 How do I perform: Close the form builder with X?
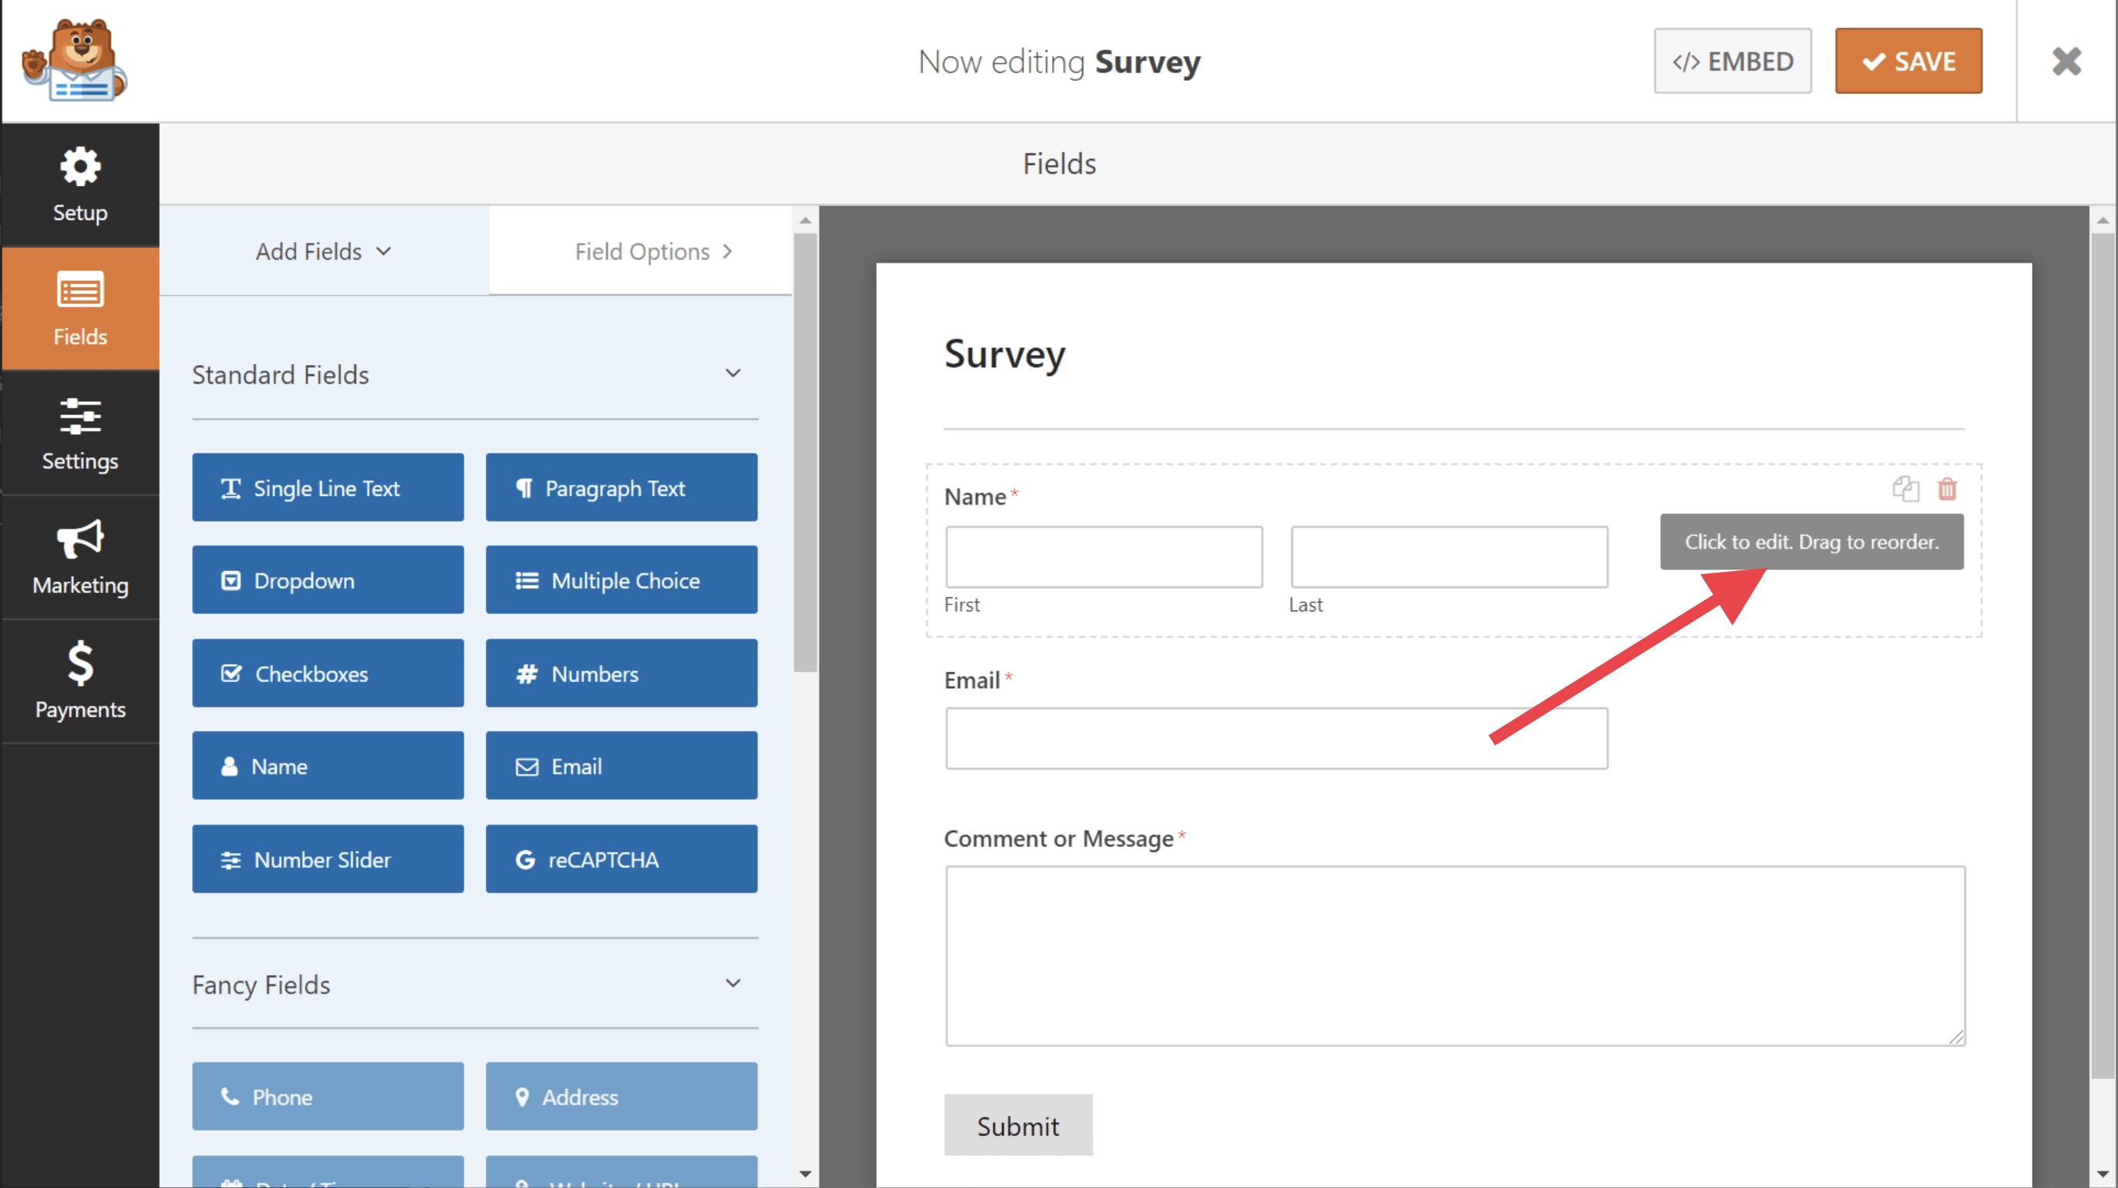click(x=2066, y=62)
